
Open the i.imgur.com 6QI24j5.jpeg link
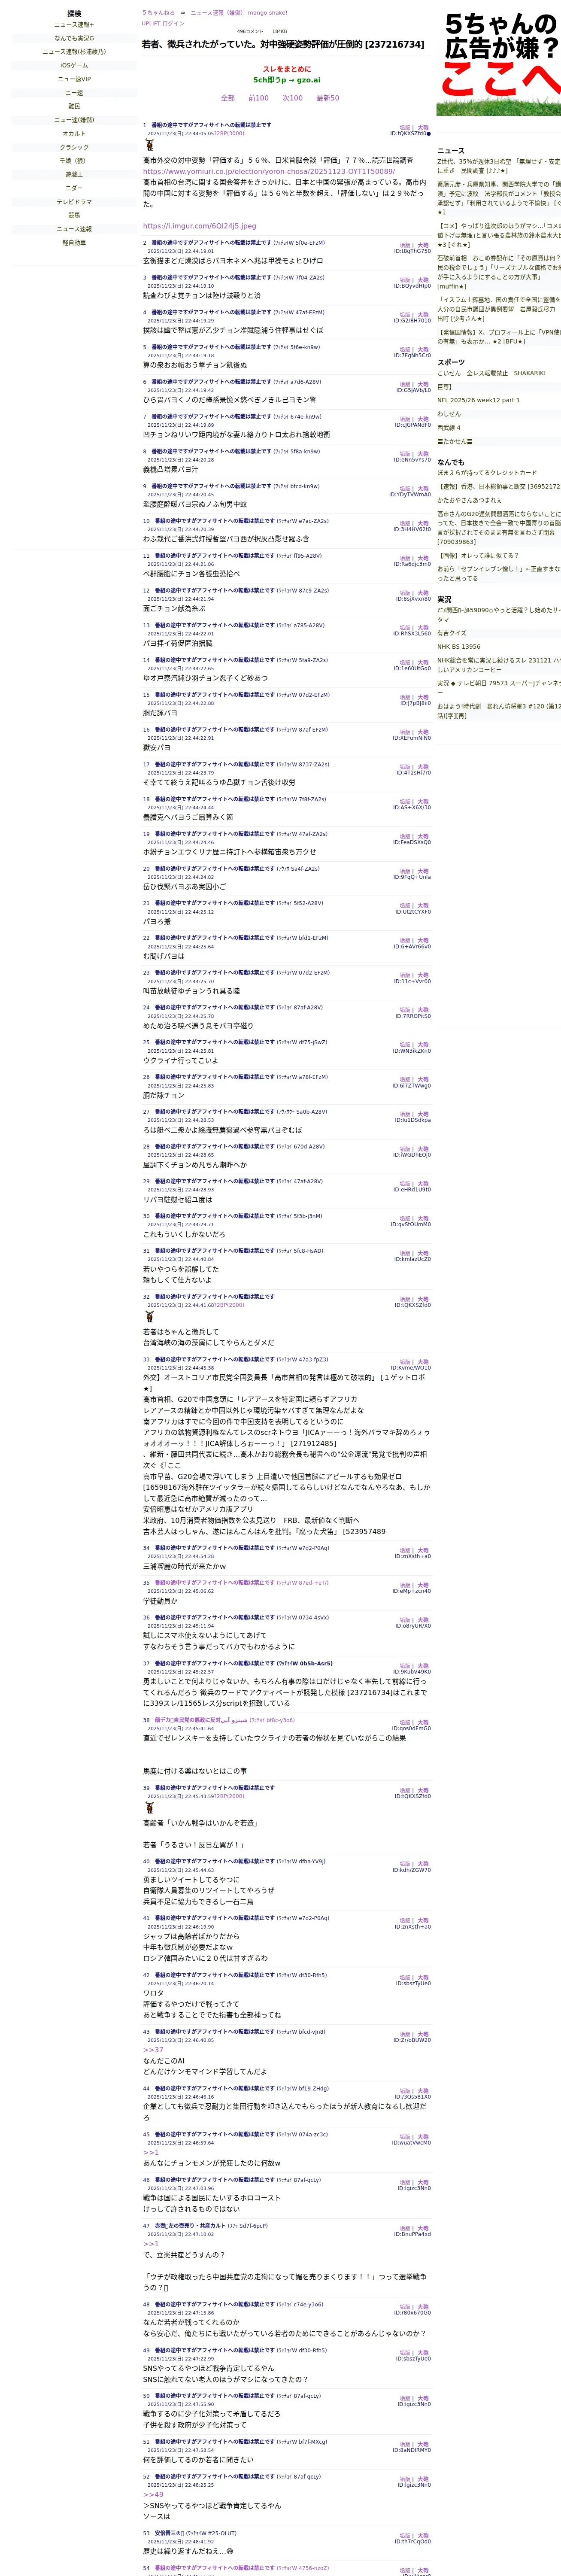[x=199, y=226]
